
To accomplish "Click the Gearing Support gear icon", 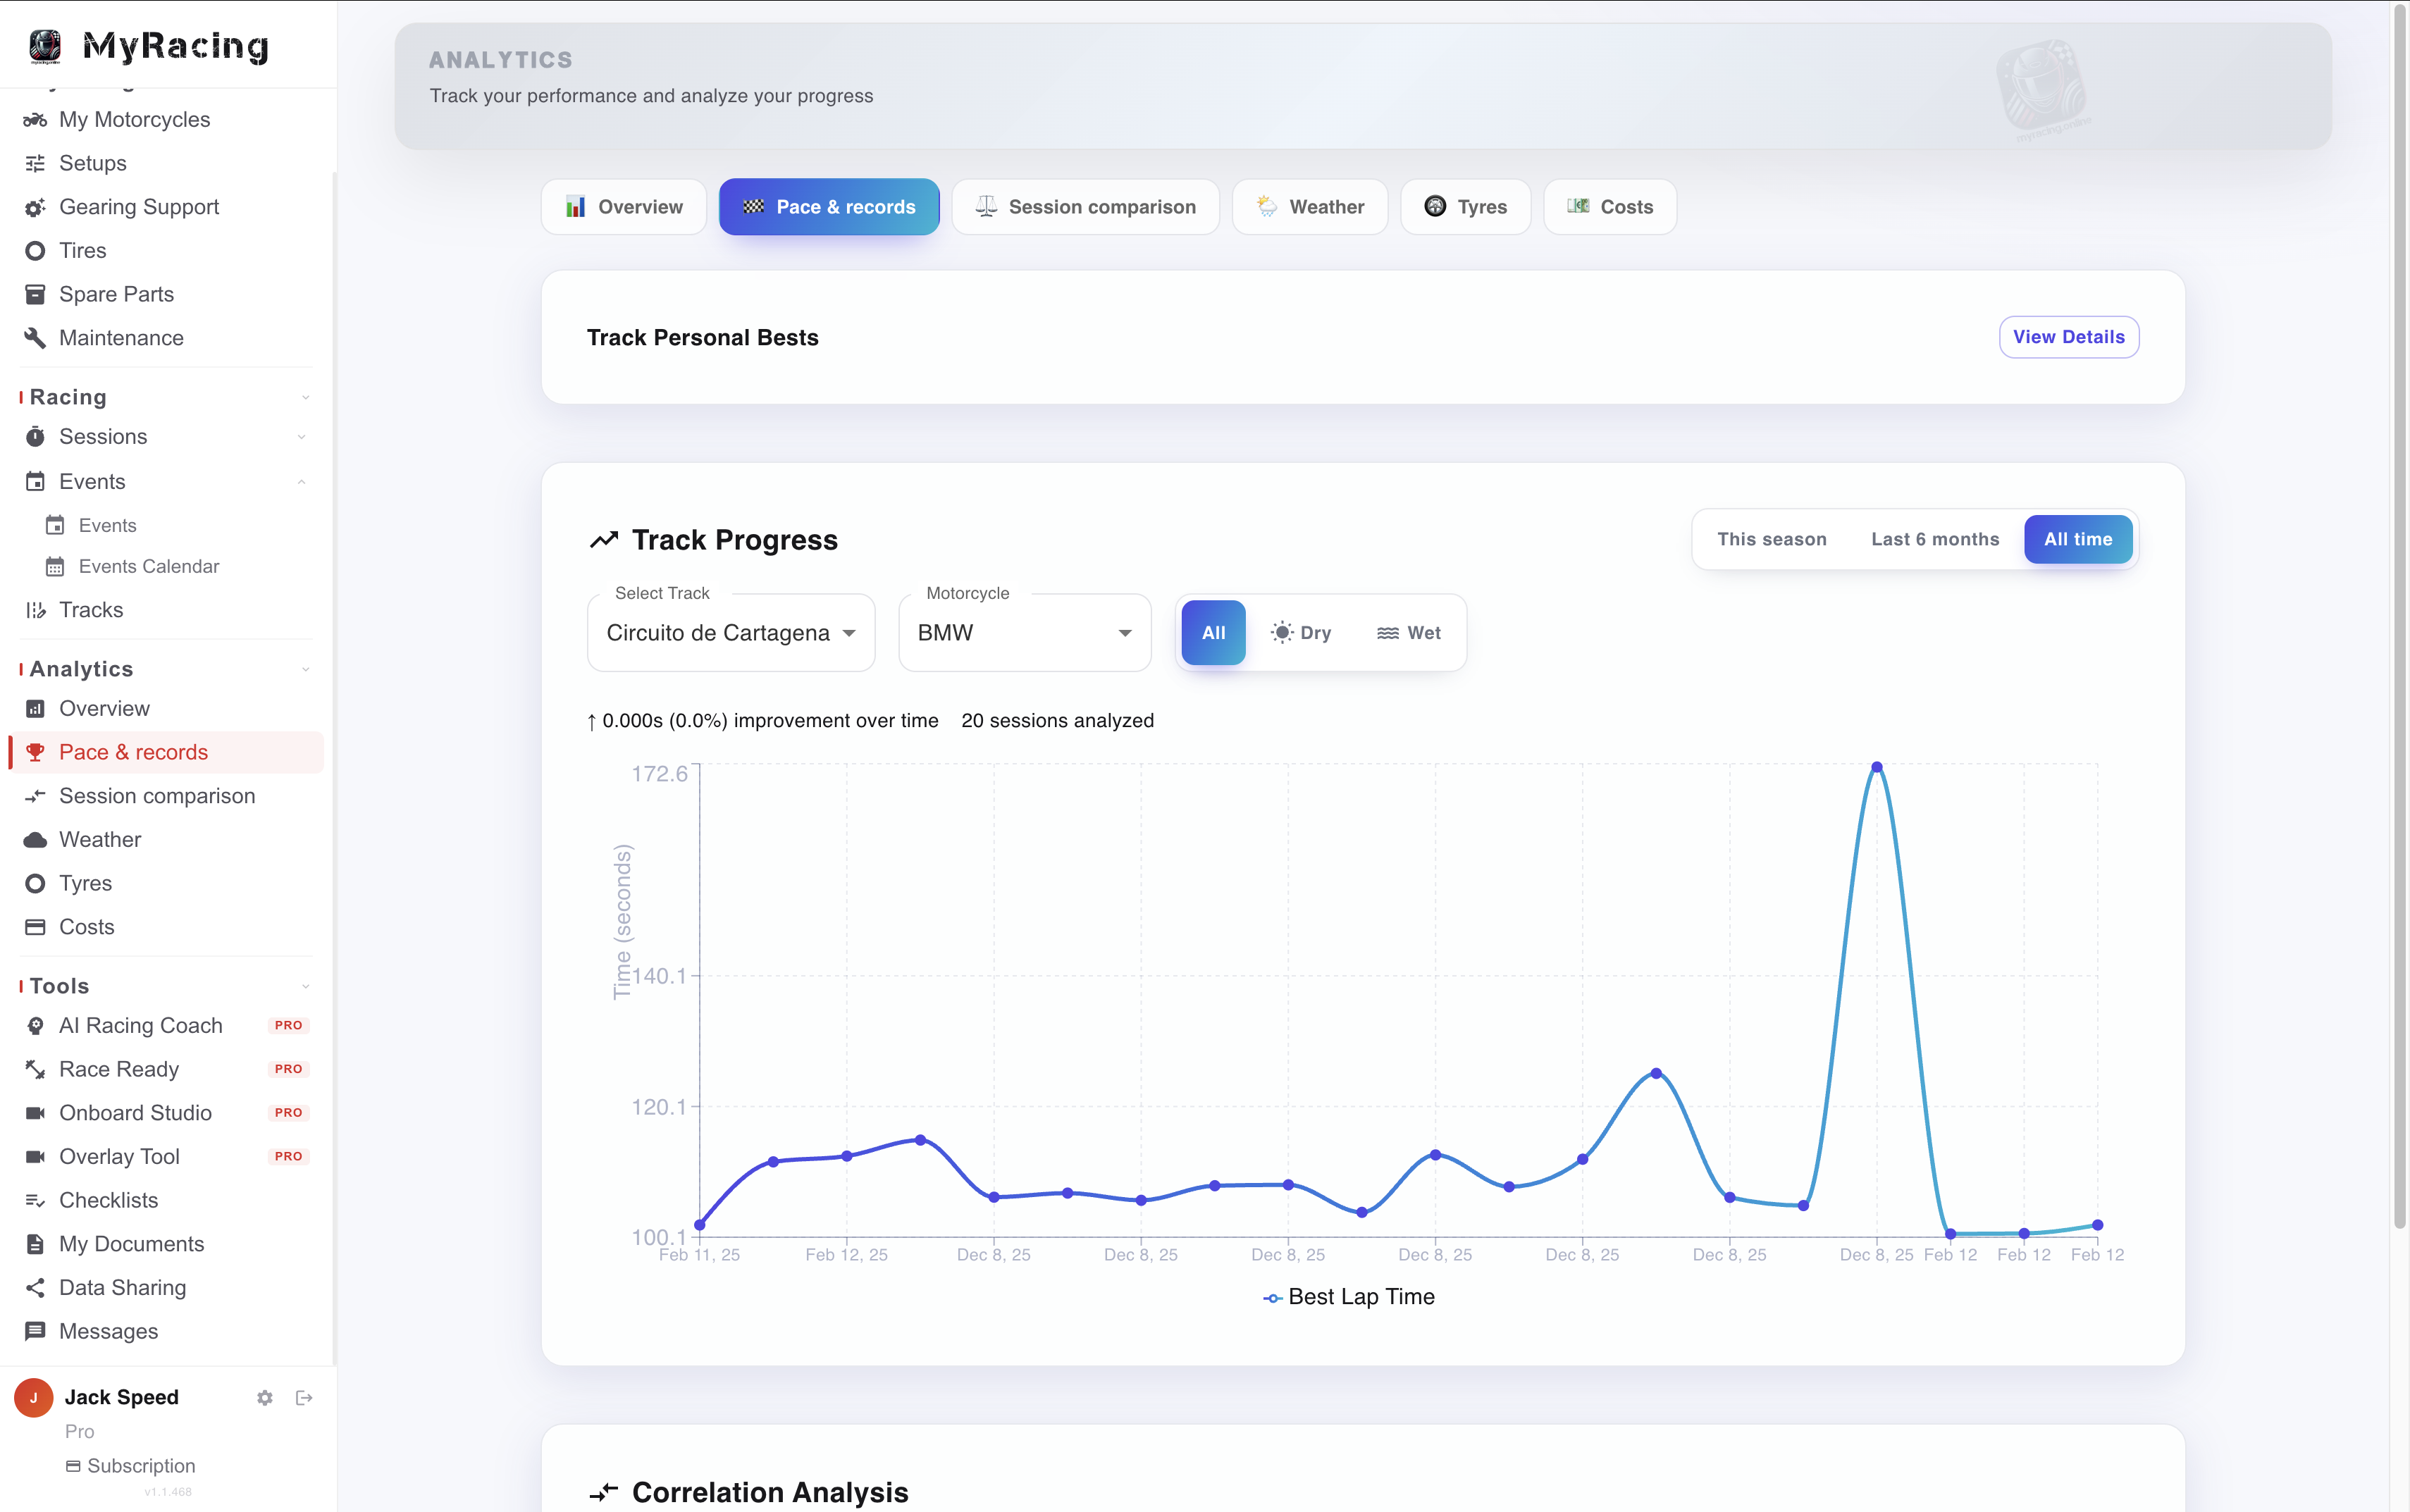I will point(35,207).
